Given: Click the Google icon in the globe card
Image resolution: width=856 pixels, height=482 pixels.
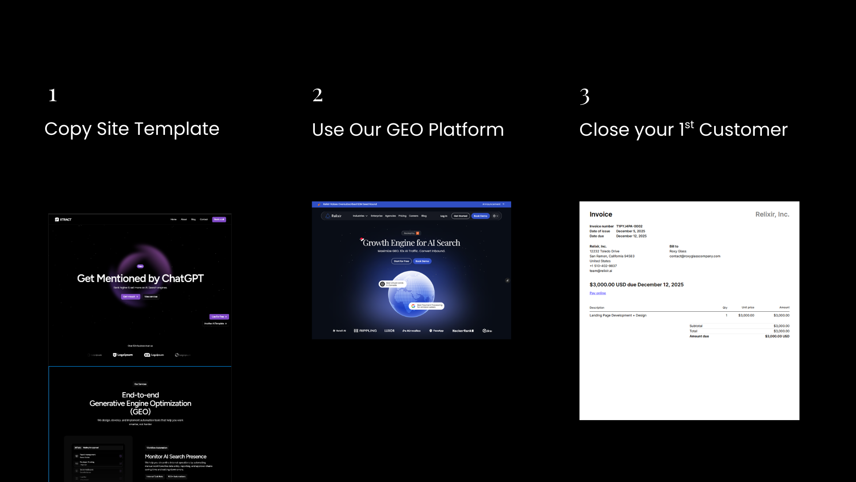Looking at the screenshot, I should coord(413,306).
